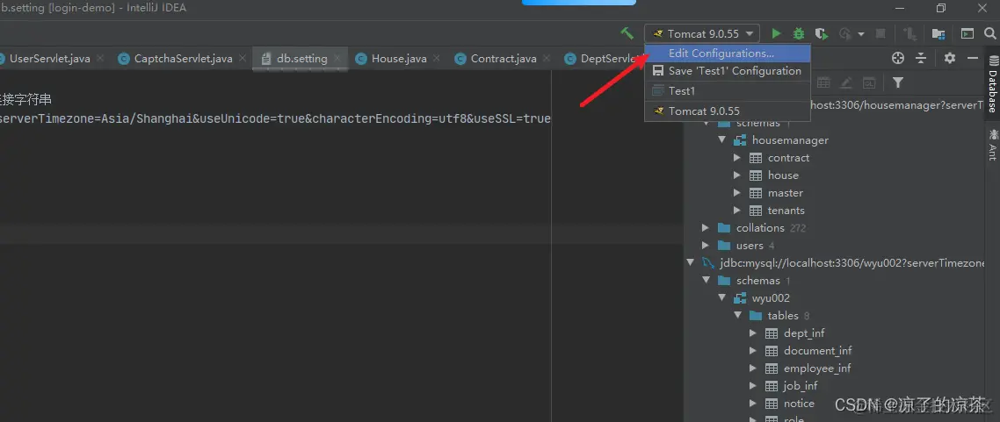Click the VCS update icon left of Project Structure
Viewport: 1000px width, 422px height.
(910, 33)
